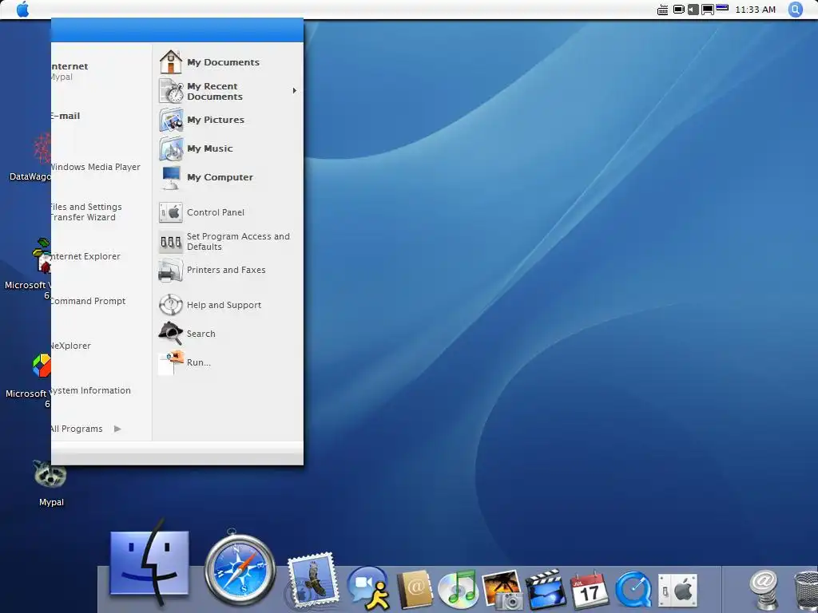This screenshot has height=613, width=818.
Task: Open My Music folder icon
Action: (171, 148)
